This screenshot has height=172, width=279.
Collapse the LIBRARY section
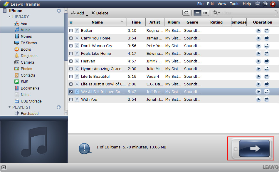pyautogui.click(x=9, y=17)
